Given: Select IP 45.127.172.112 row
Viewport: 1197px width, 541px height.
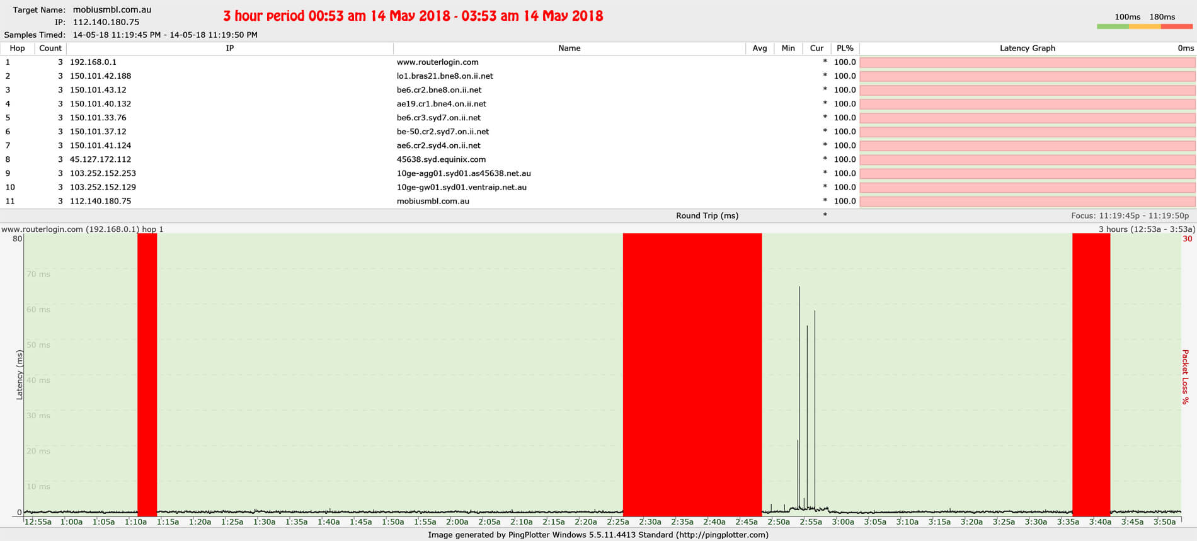Looking at the screenshot, I should coord(100,159).
